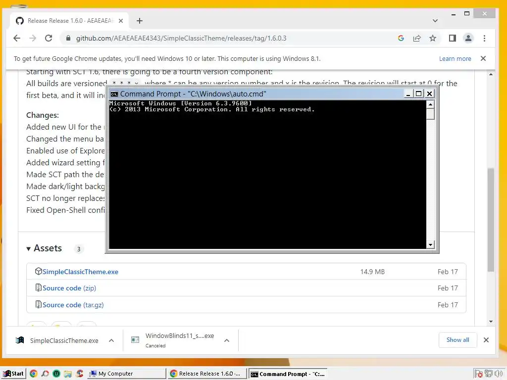Click Show all downloads button
Viewport: 507px width, 380px height.
click(457, 340)
